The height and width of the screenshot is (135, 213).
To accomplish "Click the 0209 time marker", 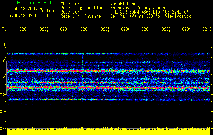I will [x=186, y=29].
